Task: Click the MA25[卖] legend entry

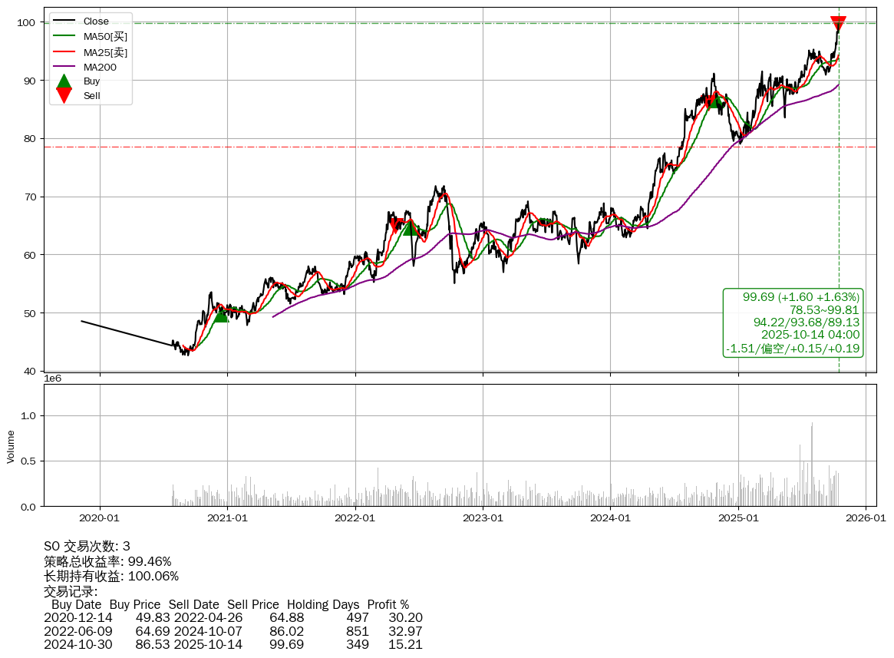Action: pyautogui.click(x=105, y=52)
